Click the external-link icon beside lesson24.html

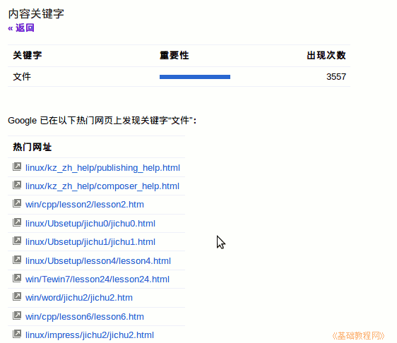(17, 278)
